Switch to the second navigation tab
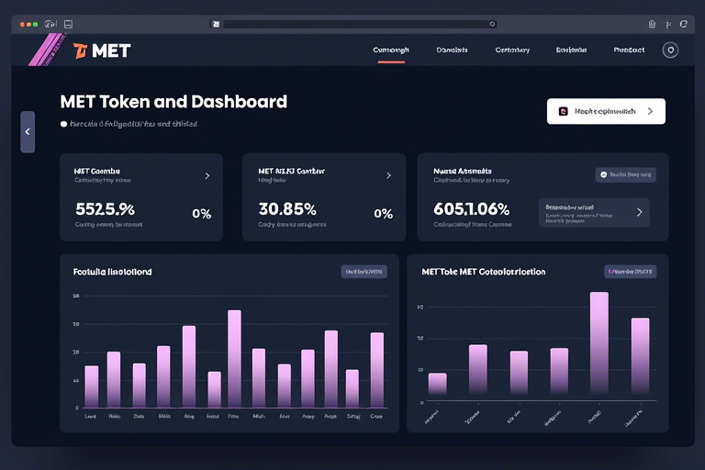Viewport: 705px width, 470px height. (x=452, y=50)
